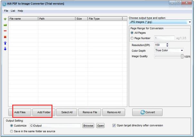196x138 pixels.
Task: Click the Open button for output folder
Action: point(100,125)
